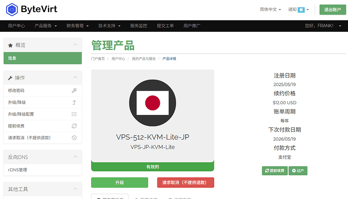Click the wrench icon in 操作 panel header

pos(10,78)
